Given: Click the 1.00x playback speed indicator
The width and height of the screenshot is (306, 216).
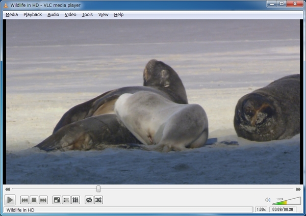Looking at the screenshot, I should (x=261, y=209).
